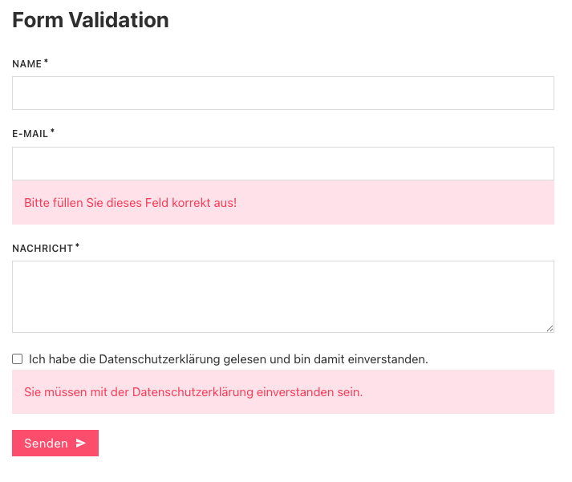Viewport: 572px width, 482px height.
Task: Click the word 'Datenschutzerklärung' in the red error text
Action: click(x=193, y=392)
